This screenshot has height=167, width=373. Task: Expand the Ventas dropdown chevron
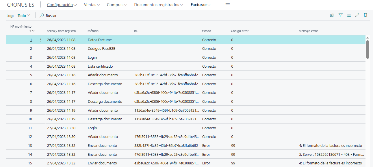click(91, 5)
